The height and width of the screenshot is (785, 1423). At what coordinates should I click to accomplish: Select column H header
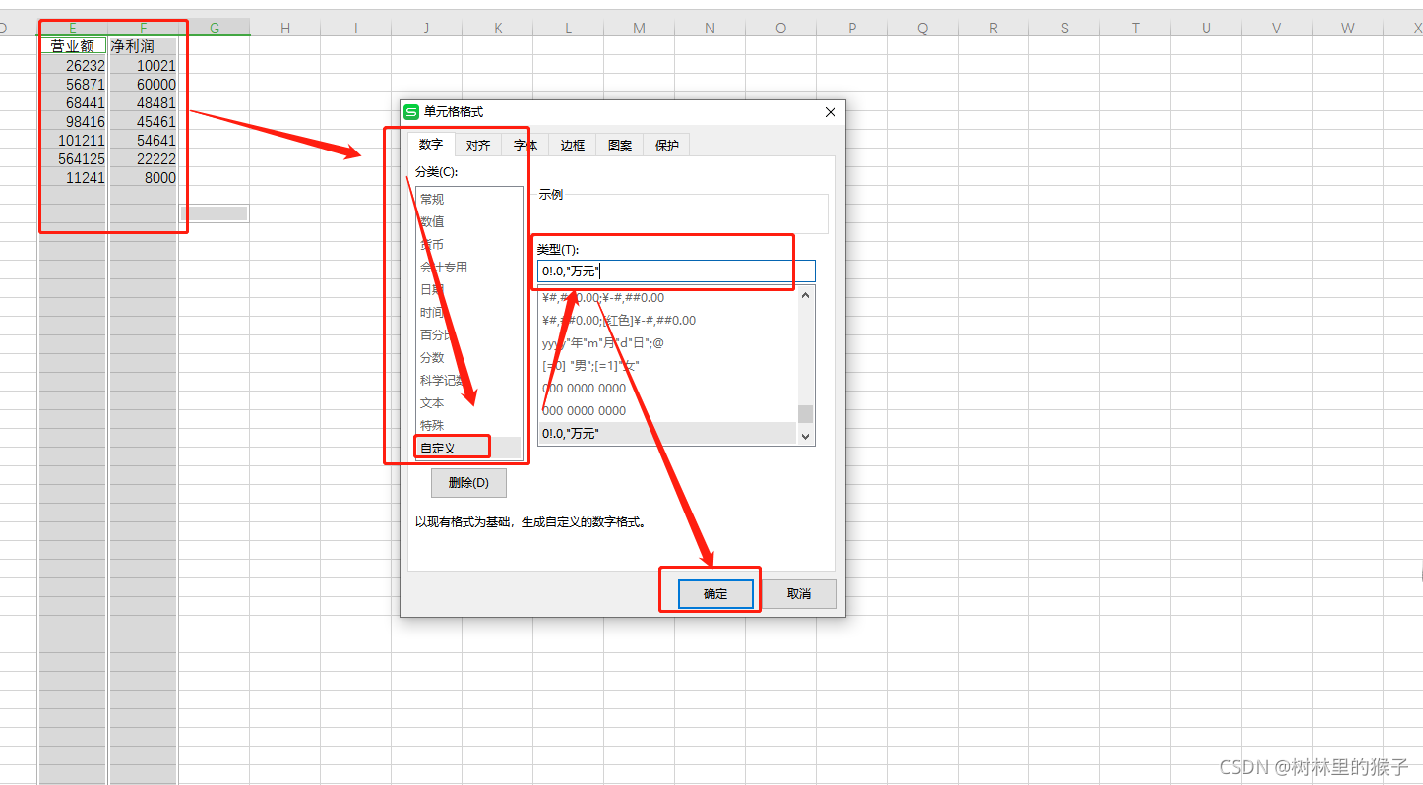[x=285, y=29]
